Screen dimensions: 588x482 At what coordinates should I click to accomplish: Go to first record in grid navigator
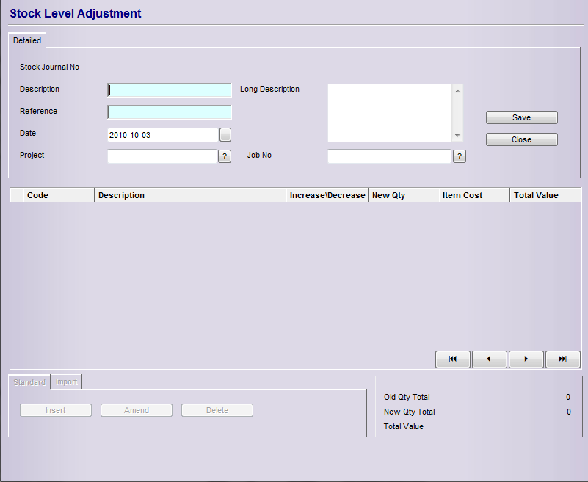[453, 359]
